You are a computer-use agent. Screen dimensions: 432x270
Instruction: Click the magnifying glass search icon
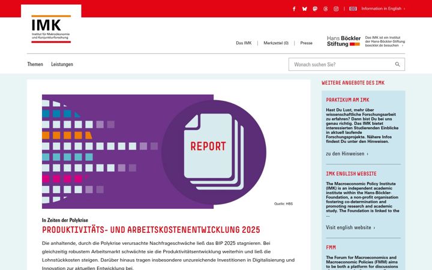tap(397, 64)
